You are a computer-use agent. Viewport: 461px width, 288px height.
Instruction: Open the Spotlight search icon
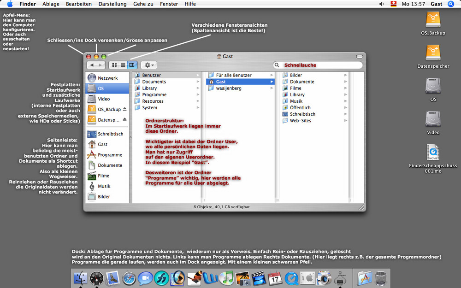click(x=451, y=4)
